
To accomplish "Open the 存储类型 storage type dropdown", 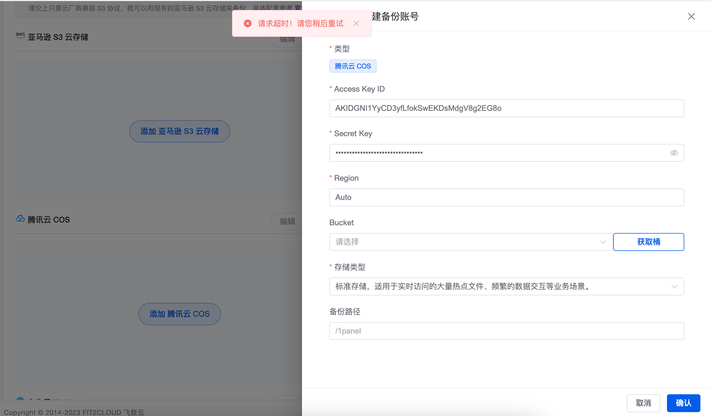I will (x=507, y=287).
